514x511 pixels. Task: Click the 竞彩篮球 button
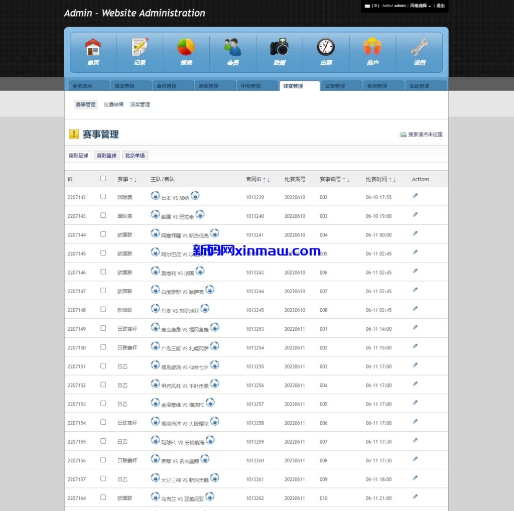pyautogui.click(x=107, y=156)
